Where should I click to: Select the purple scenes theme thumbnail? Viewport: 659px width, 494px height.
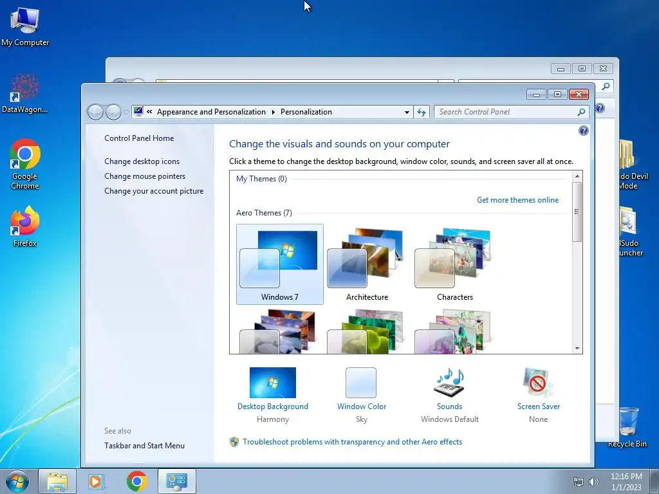[452, 331]
